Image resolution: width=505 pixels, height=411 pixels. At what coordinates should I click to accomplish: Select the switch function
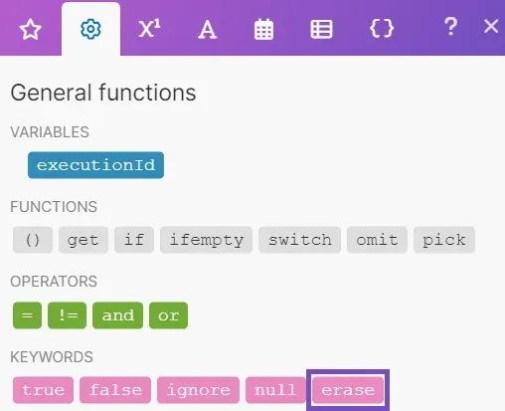click(x=299, y=240)
